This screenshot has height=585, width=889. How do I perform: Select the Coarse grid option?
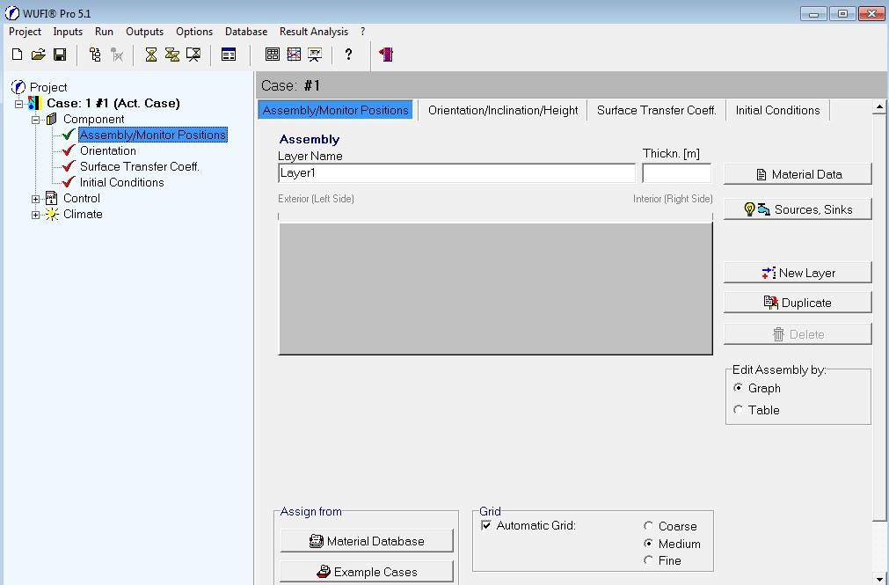pos(649,526)
